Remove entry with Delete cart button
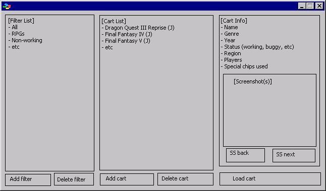Viewport: 326px width, 191px height. [x=185, y=179]
